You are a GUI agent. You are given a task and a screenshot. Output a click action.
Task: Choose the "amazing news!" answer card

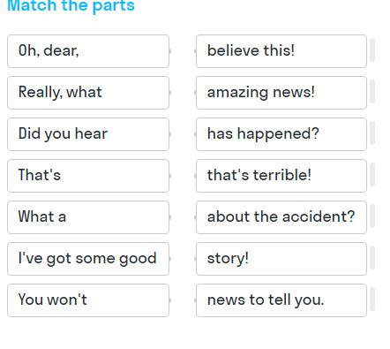(x=281, y=93)
